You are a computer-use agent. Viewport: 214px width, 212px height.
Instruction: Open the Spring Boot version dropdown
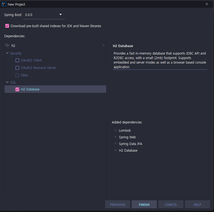pos(60,14)
